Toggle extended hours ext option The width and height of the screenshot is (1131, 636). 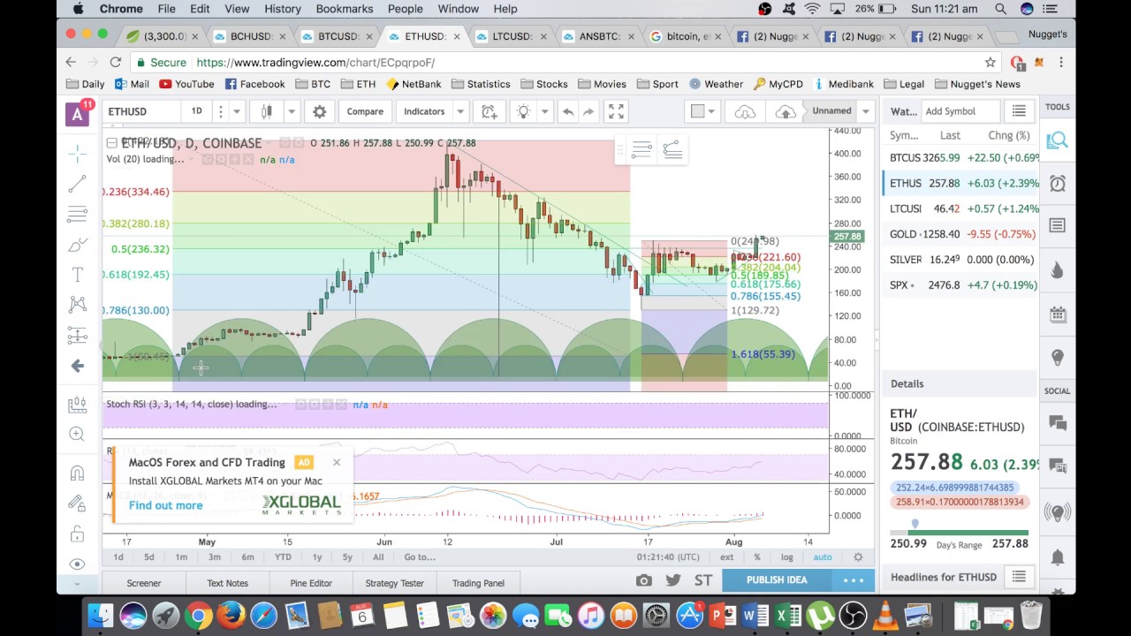point(726,556)
